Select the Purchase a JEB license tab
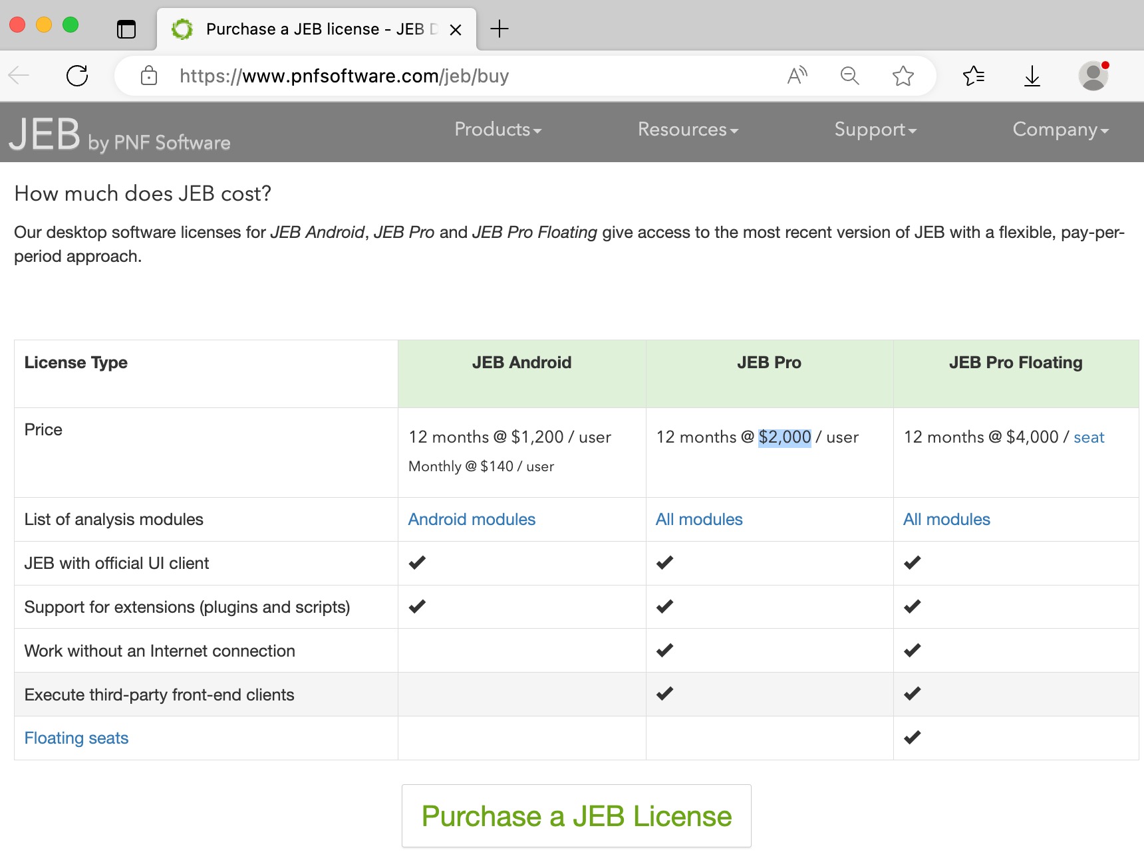The image size is (1144, 860). (317, 29)
